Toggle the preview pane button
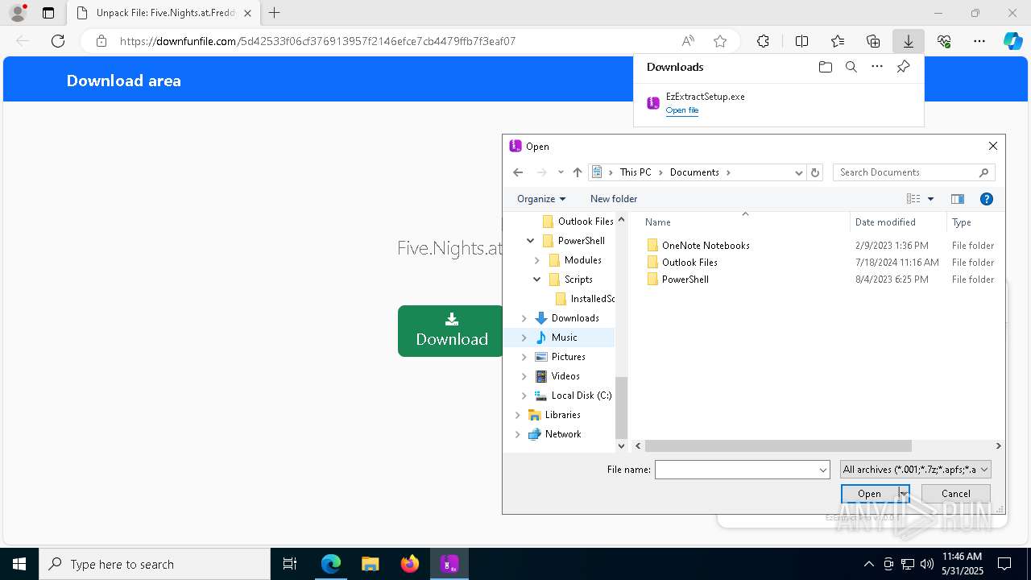This screenshot has height=580, width=1031. [958, 199]
